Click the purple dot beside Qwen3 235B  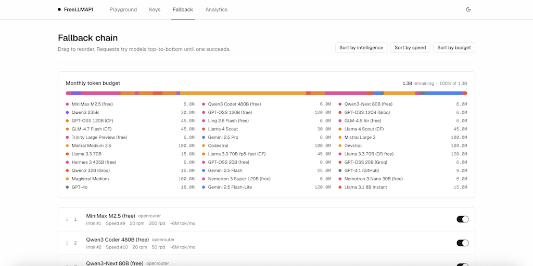68,112
